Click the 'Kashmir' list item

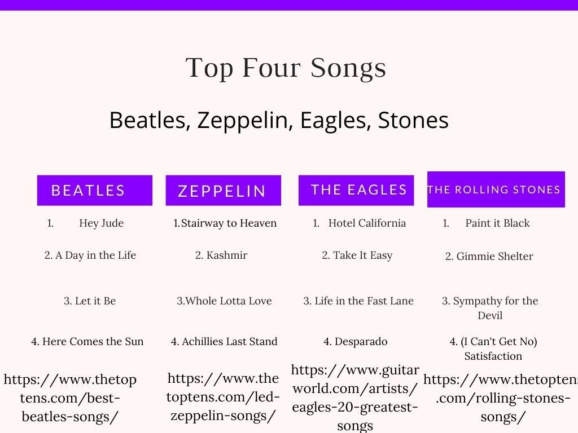[221, 255]
